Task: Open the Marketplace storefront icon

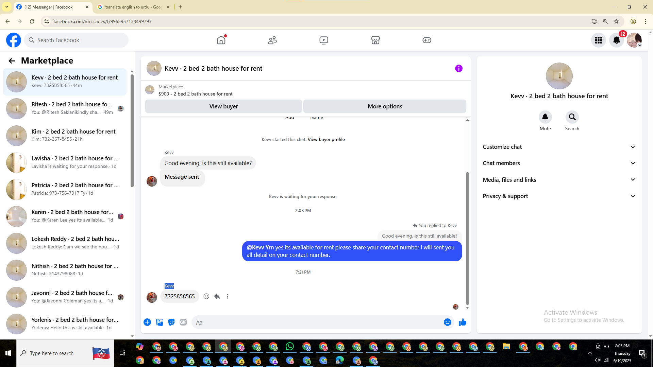Action: click(x=375, y=40)
